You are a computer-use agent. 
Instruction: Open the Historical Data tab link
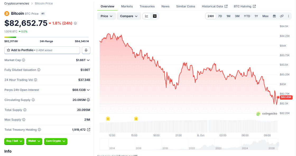tap(215, 6)
